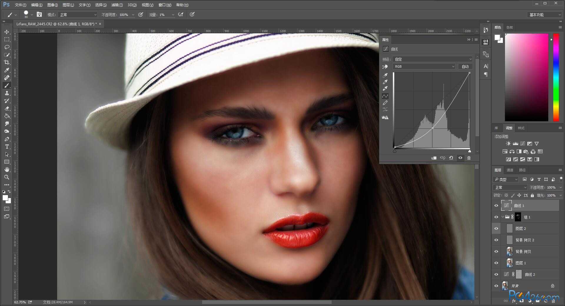The width and height of the screenshot is (565, 306).
Task: Hide the 图层 2 layer
Action: 496,229
